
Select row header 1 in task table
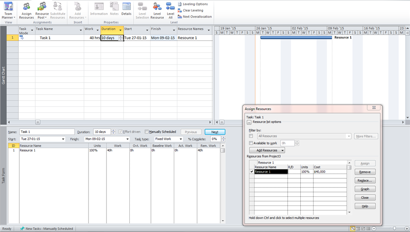[12, 38]
